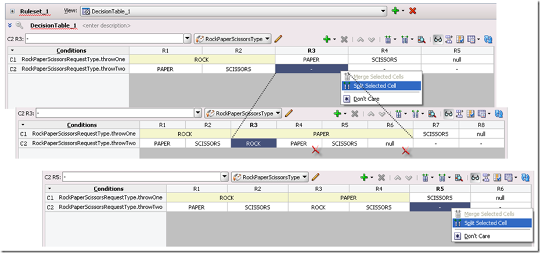Click table-with-checkmark icon in six-rule table toolbar
The width and height of the screenshot is (540, 253).
click(x=497, y=177)
